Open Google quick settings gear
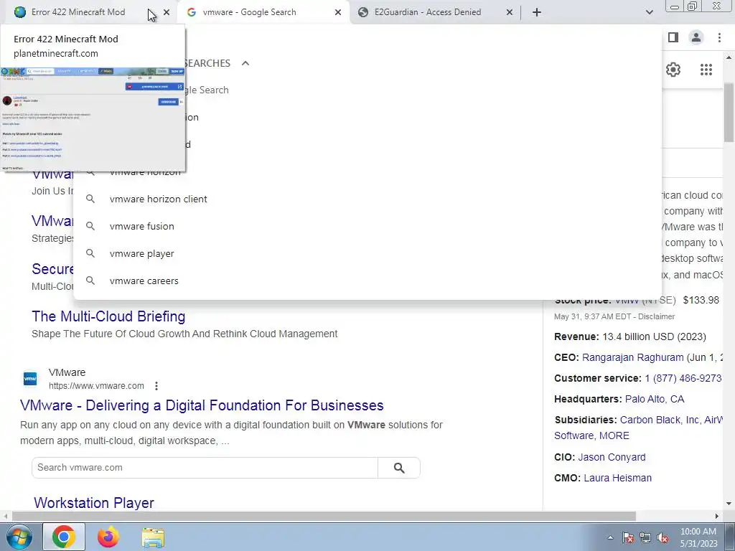The height and width of the screenshot is (551, 735). 673,70
